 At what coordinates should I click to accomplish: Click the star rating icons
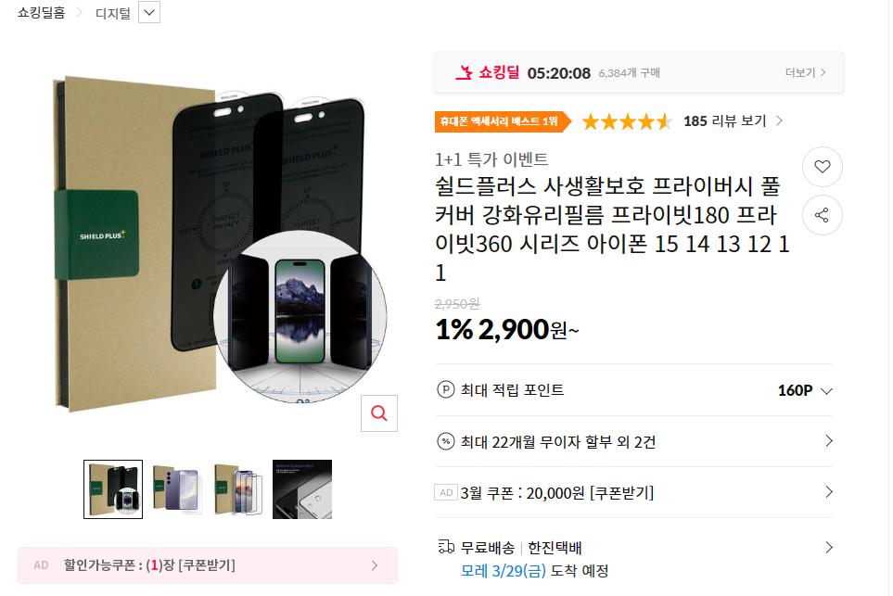tap(626, 121)
